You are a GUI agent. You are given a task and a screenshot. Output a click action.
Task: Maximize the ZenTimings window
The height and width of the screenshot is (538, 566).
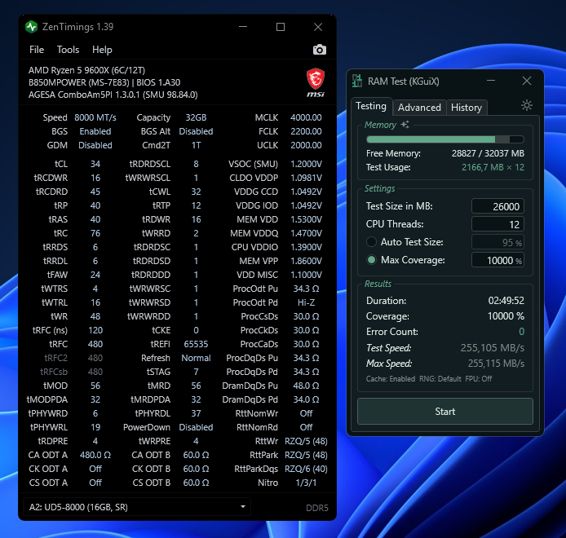point(281,27)
